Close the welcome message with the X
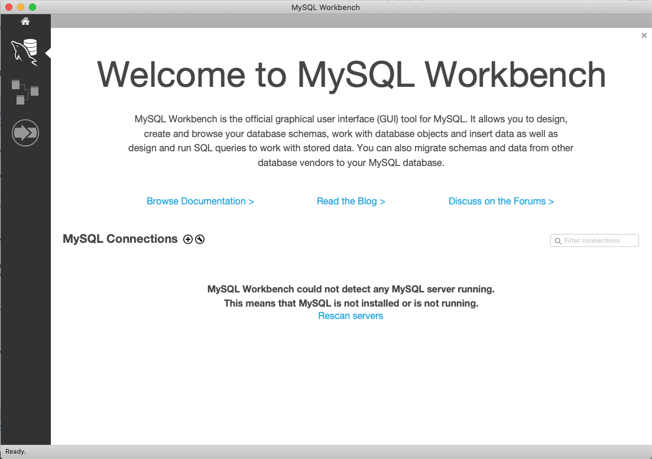This screenshot has height=459, width=652. 644,35
